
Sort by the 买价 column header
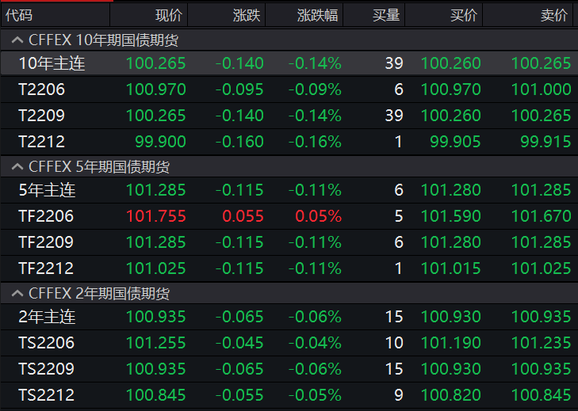point(465,15)
